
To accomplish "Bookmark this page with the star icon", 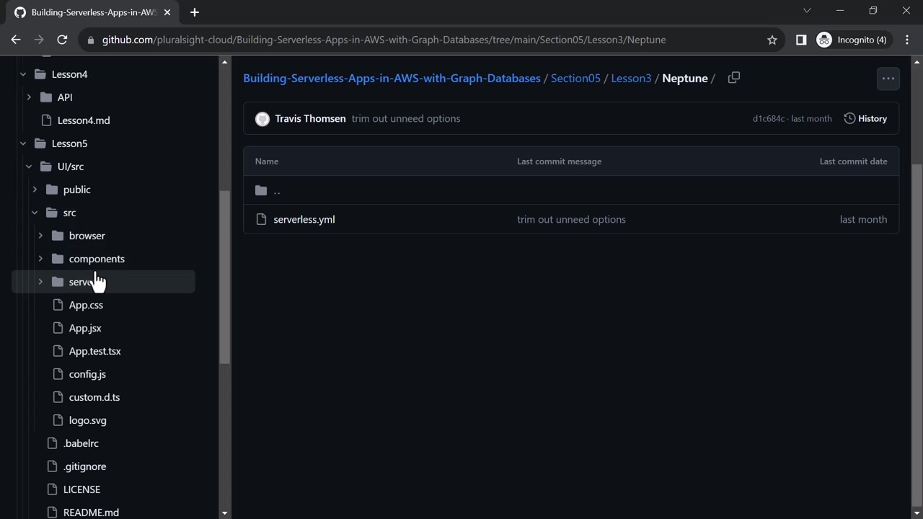I will coord(772,40).
